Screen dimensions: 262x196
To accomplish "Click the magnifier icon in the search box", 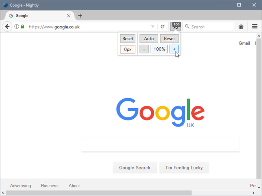I will tap(187, 27).
